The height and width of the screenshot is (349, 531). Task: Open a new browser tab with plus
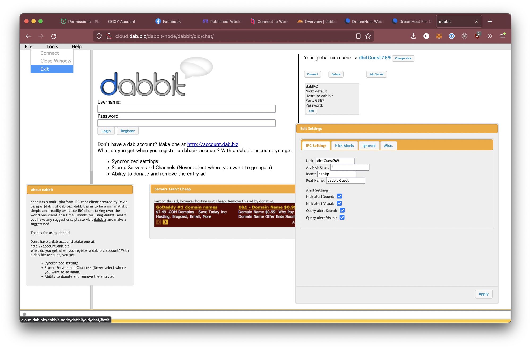click(x=490, y=22)
